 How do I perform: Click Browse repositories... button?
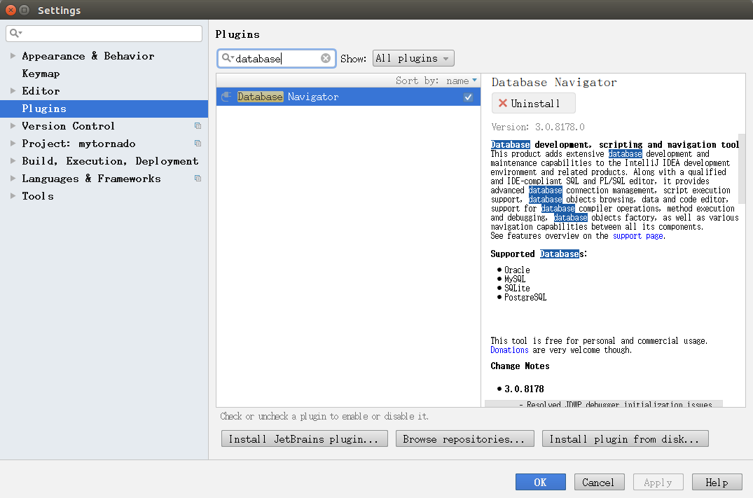[465, 439]
